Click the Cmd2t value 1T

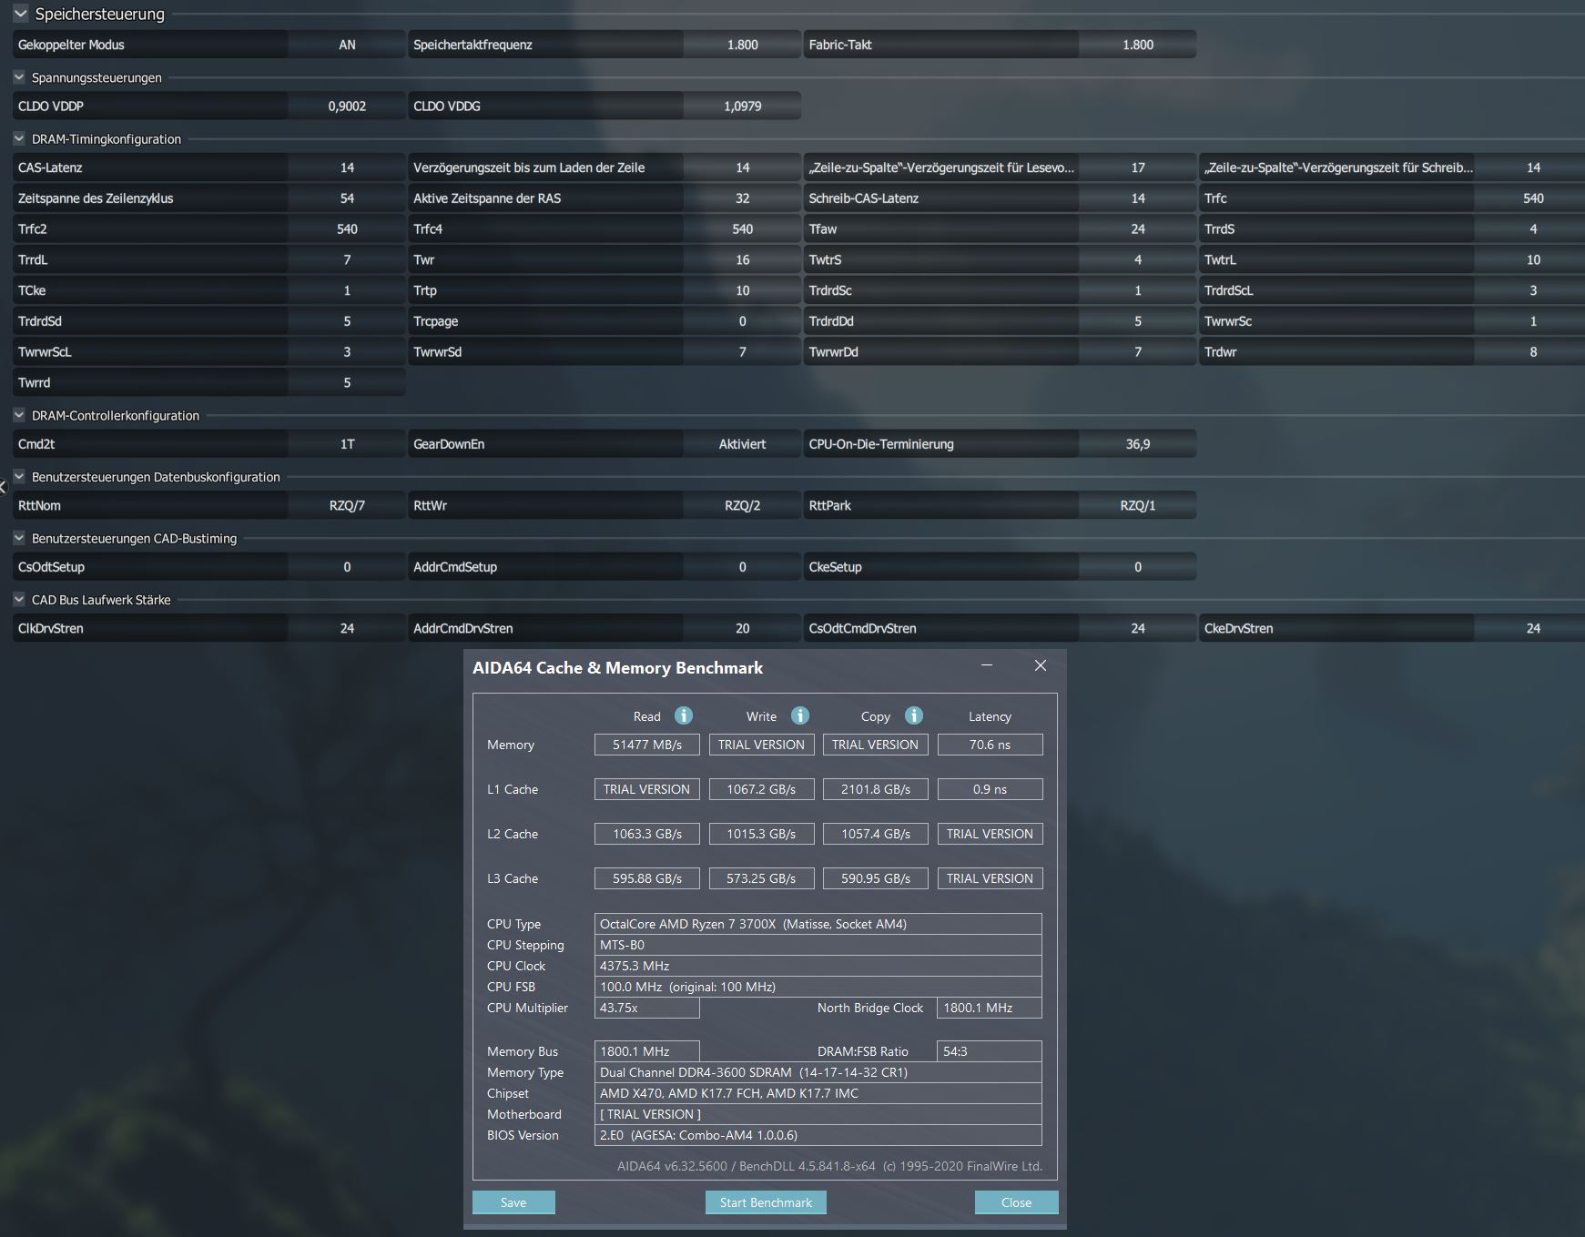pos(347,444)
